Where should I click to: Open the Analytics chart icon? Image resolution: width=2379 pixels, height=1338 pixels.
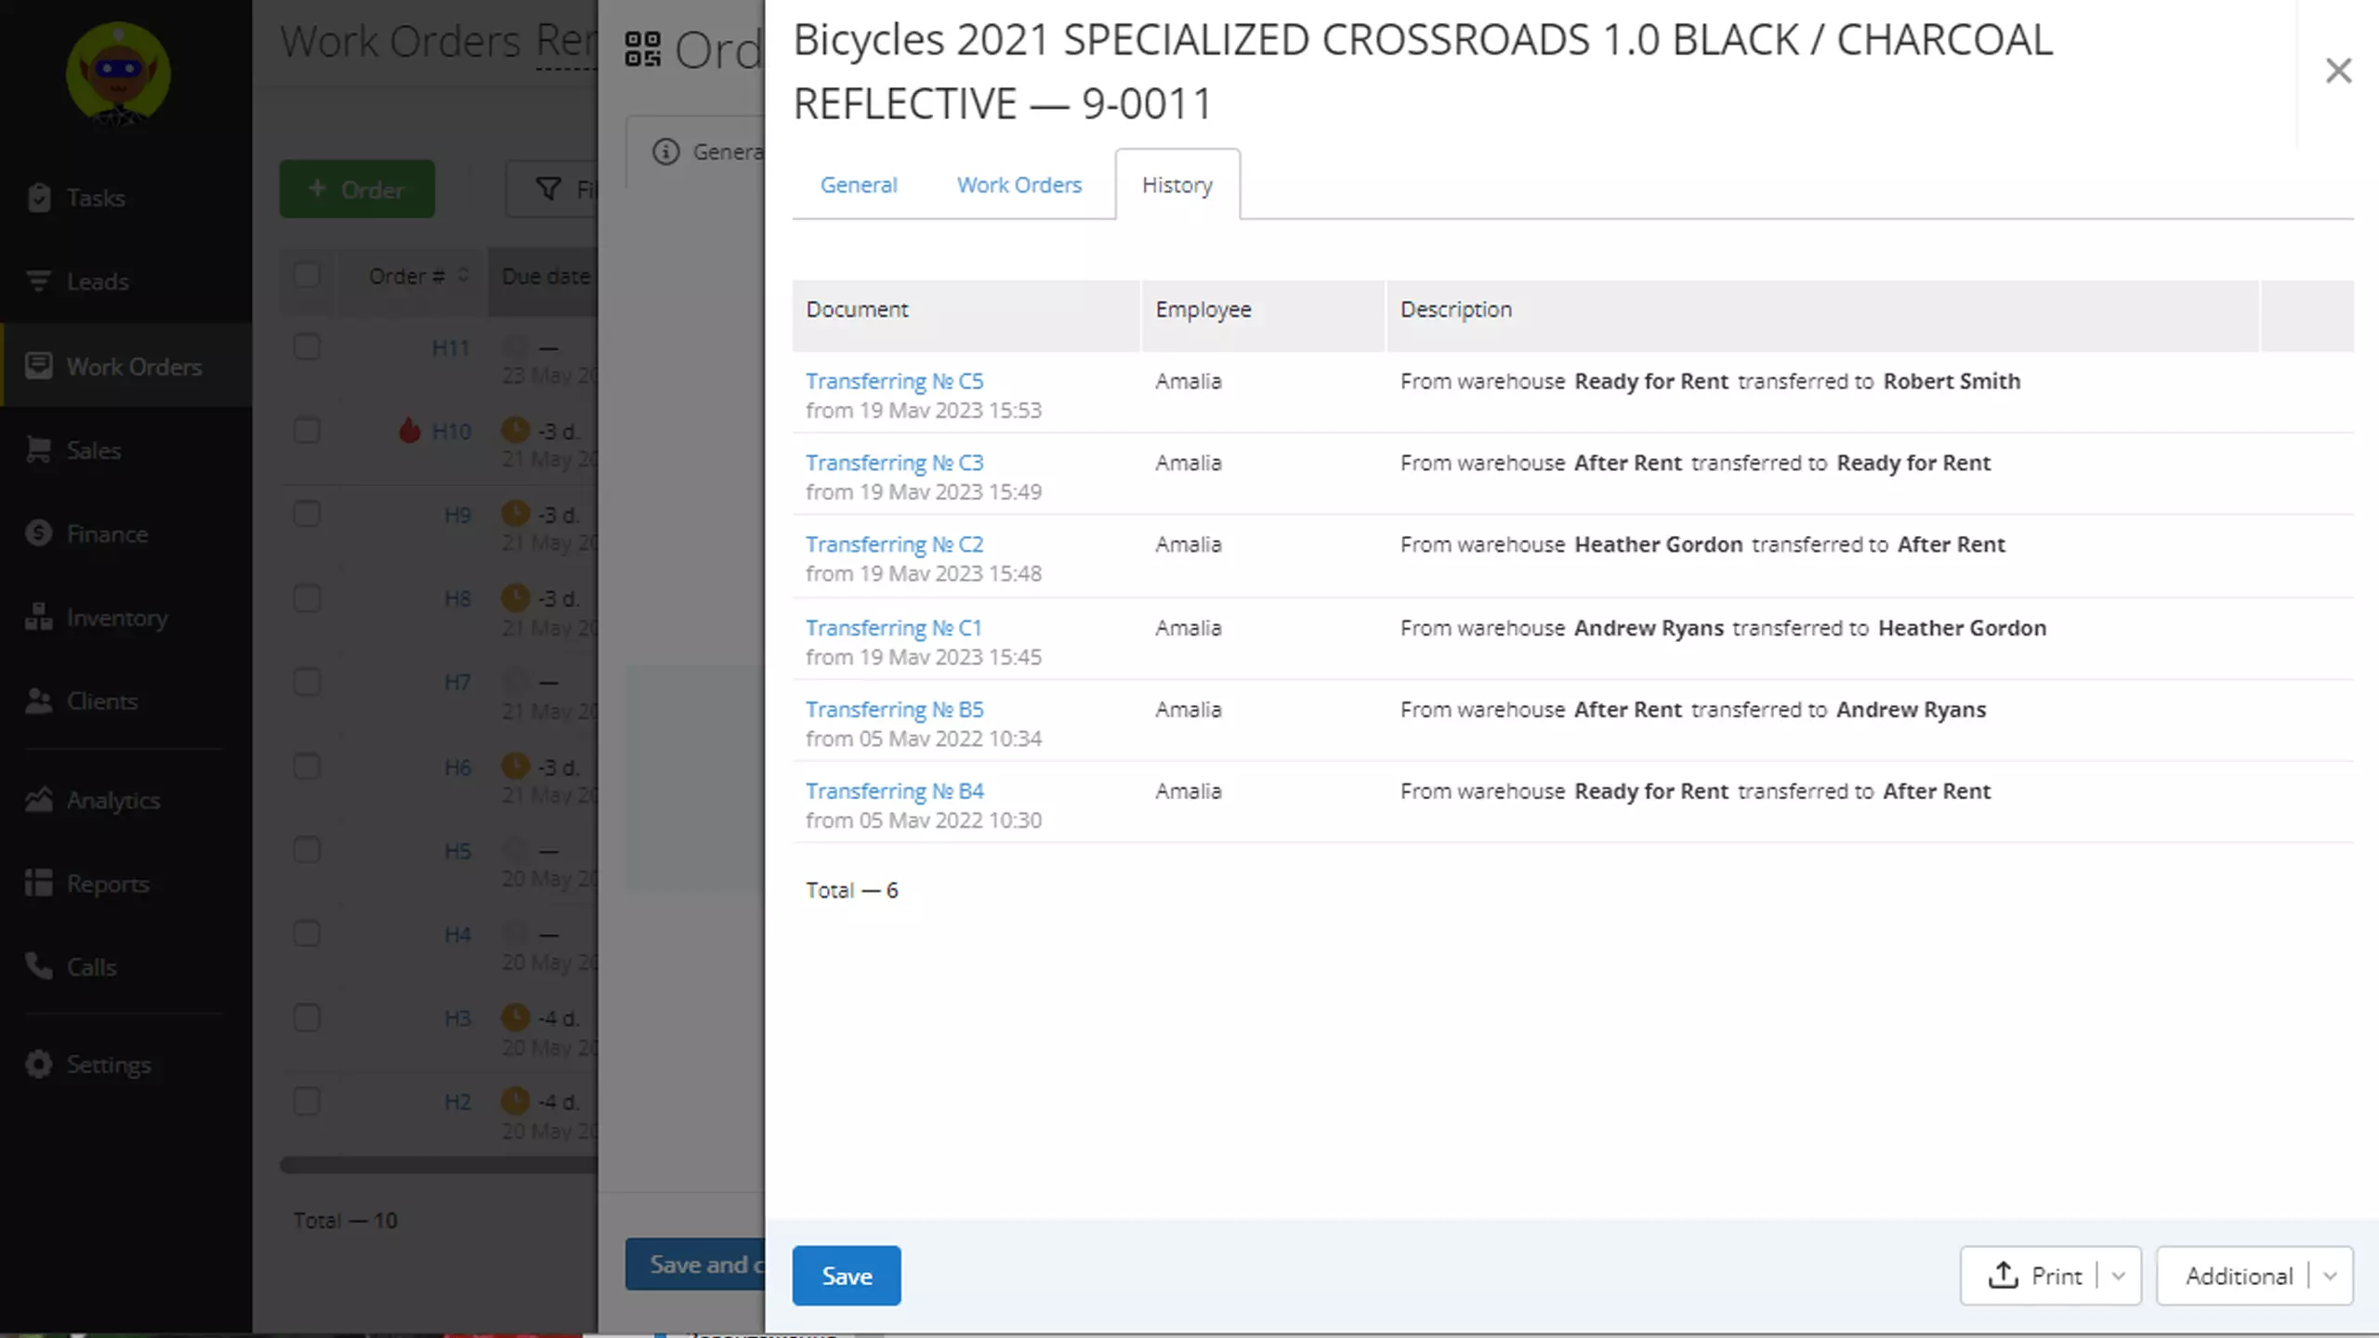(38, 799)
